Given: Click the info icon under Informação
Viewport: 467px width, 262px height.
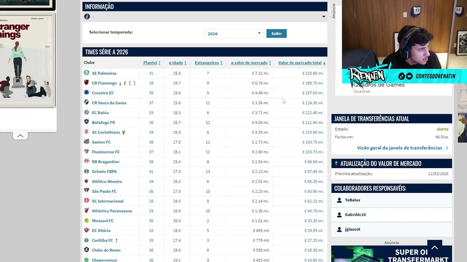Looking at the screenshot, I should pyautogui.click(x=87, y=16).
